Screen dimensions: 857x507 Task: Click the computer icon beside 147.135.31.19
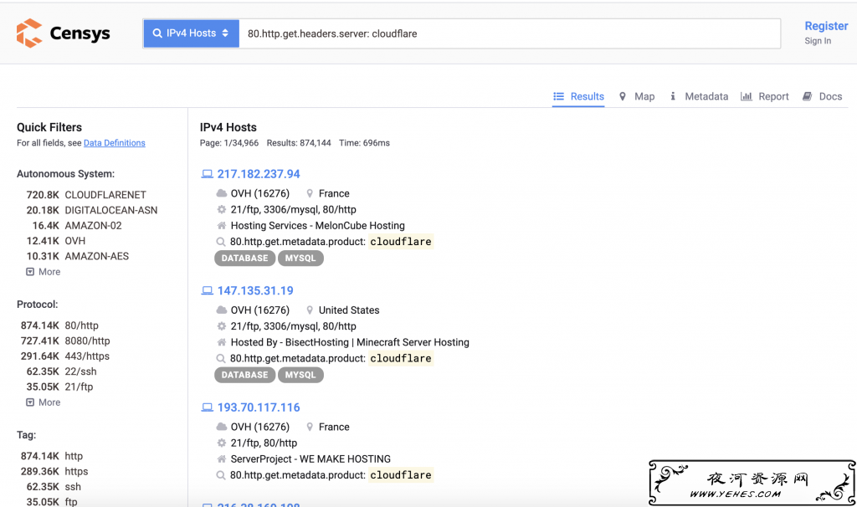tap(208, 291)
